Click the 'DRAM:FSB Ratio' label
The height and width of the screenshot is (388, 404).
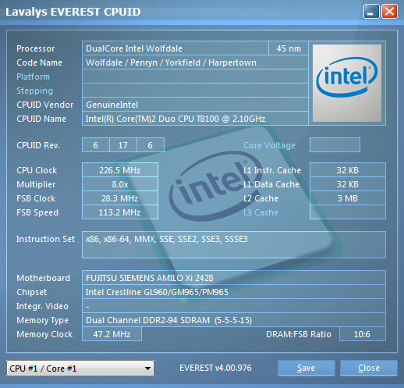coord(299,334)
